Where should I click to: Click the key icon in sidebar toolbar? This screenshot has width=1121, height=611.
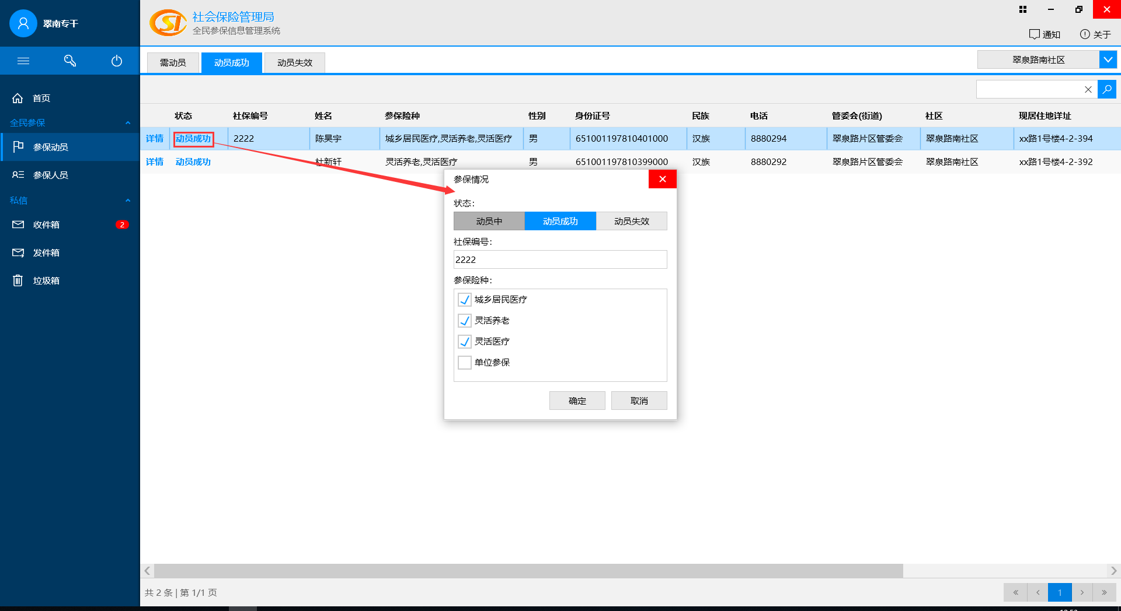tap(70, 61)
